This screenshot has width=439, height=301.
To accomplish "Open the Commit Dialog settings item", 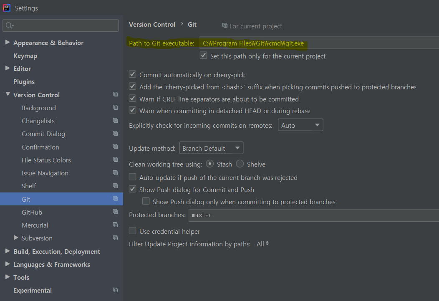I will 43,134.
